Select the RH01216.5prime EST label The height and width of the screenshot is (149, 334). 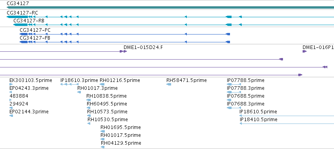(x=120, y=80)
